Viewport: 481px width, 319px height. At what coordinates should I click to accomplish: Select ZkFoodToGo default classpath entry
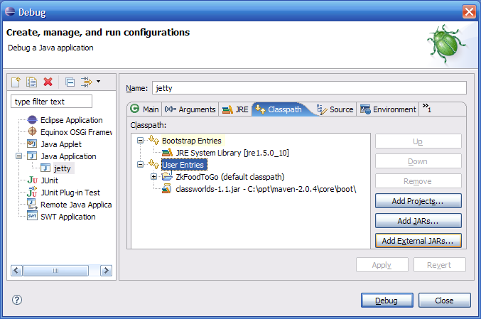tap(230, 177)
